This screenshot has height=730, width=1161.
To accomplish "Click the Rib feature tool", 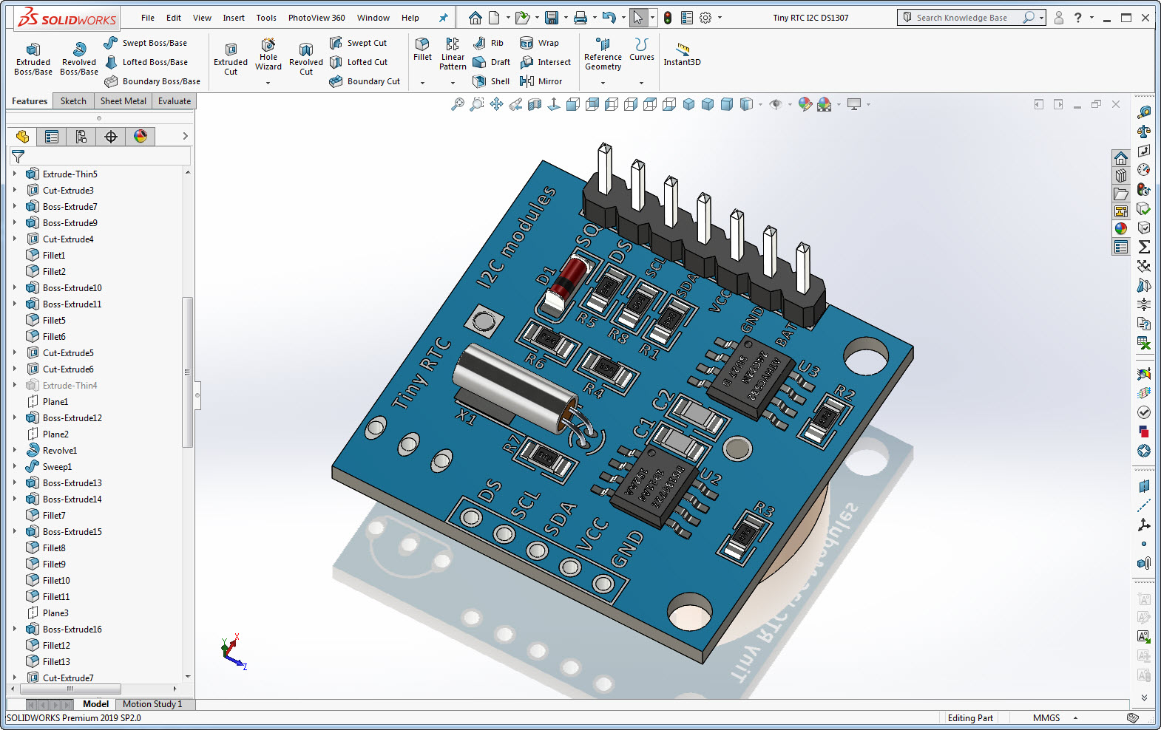I will click(x=489, y=43).
